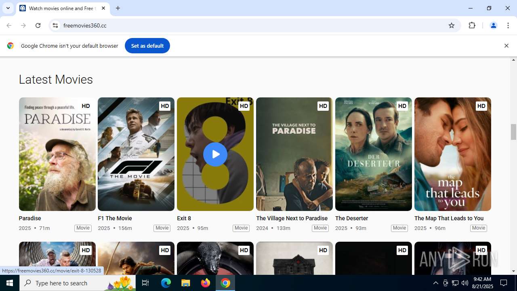This screenshot has width=517, height=291.
Task: Click the Latest Movies heading
Action: [x=56, y=80]
